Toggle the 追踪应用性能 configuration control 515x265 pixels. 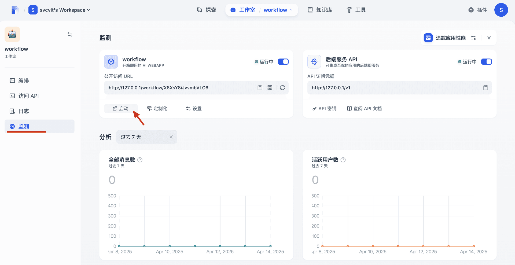point(473,38)
